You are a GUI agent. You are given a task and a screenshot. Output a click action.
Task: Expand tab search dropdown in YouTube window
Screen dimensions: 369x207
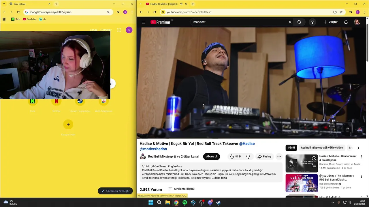pyautogui.click(x=140, y=4)
